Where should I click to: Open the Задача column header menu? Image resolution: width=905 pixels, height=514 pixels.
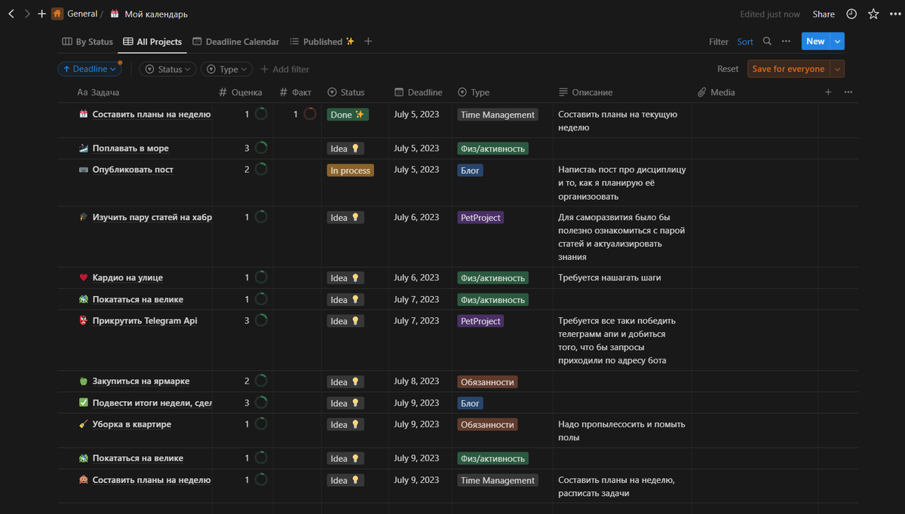(98, 92)
